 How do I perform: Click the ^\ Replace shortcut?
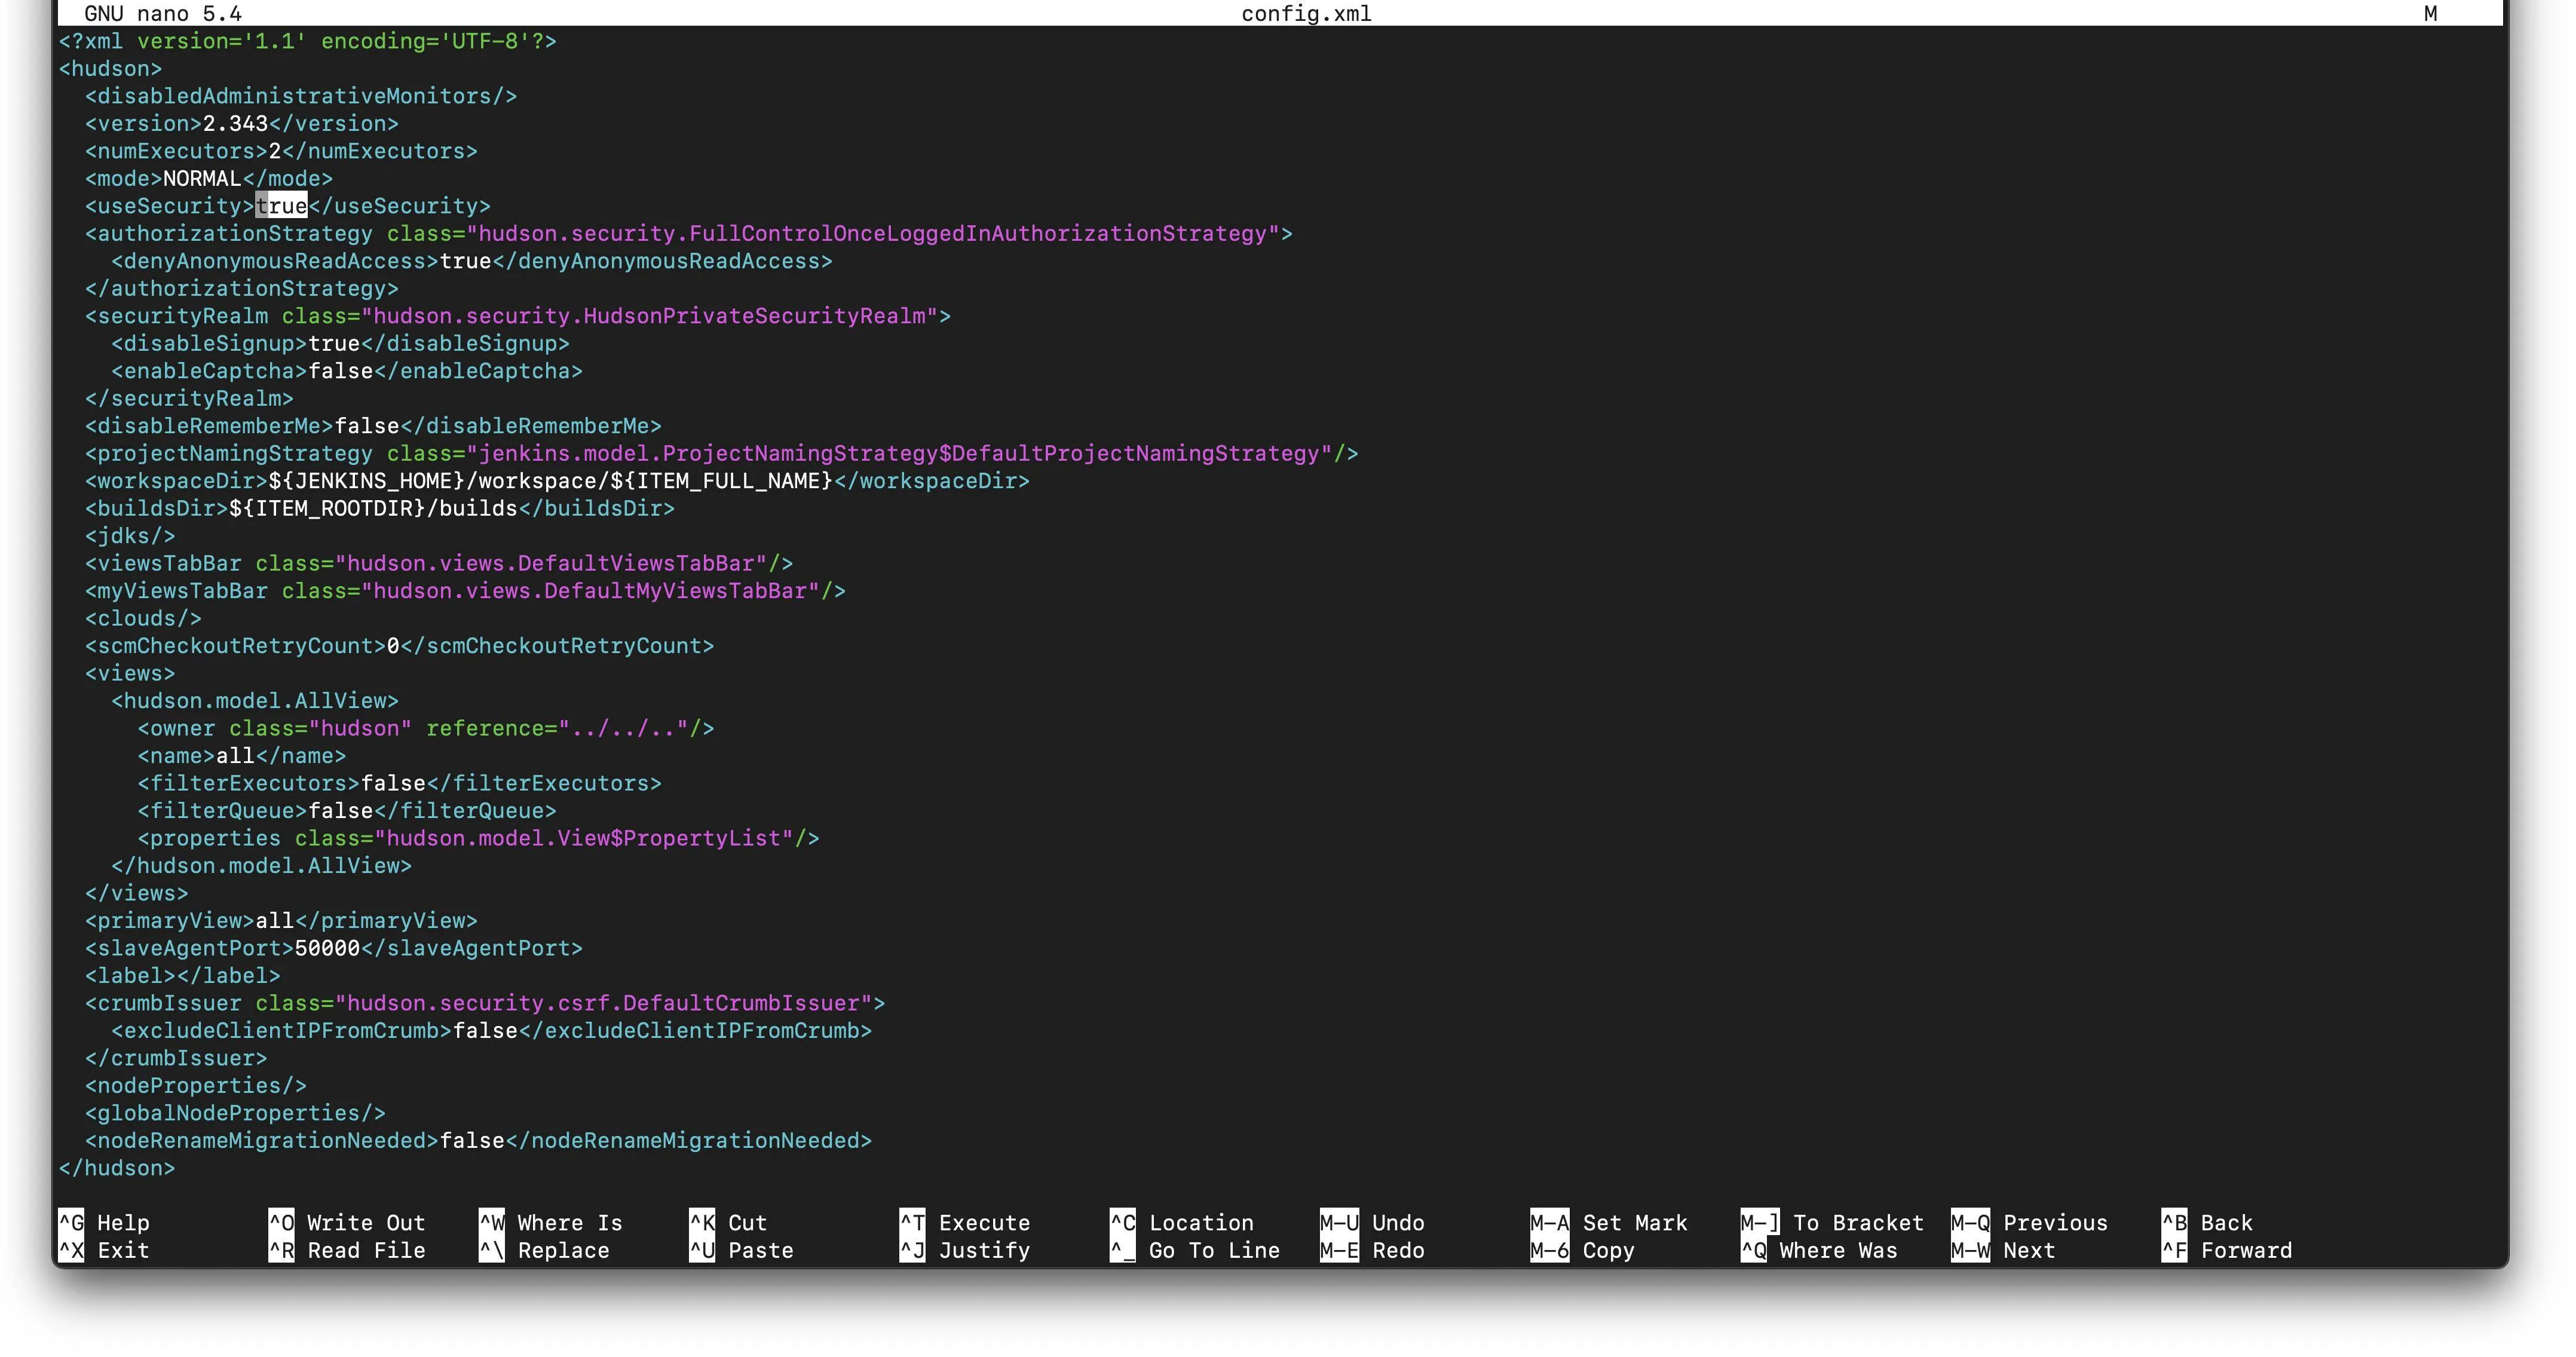pos(545,1250)
